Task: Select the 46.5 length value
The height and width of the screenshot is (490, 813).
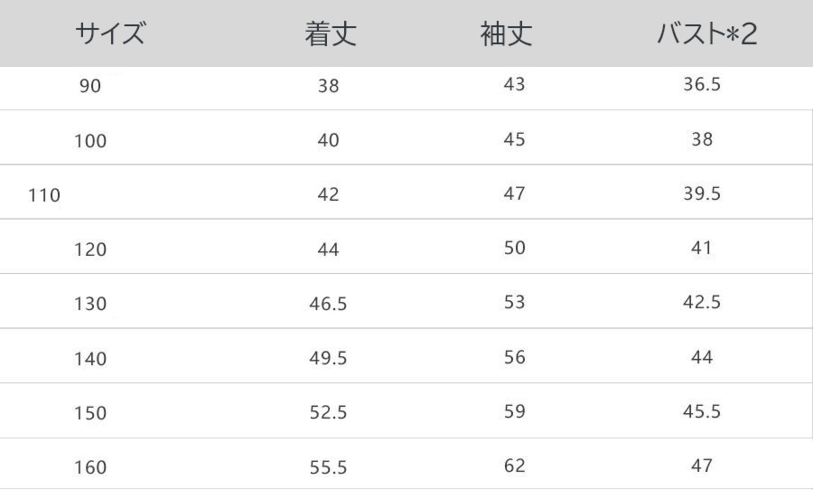Action: pyautogui.click(x=328, y=304)
